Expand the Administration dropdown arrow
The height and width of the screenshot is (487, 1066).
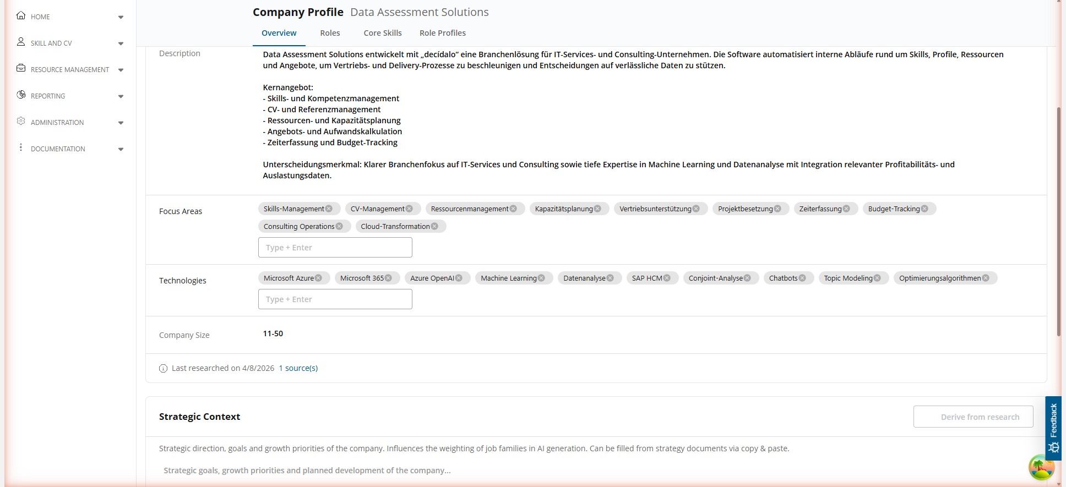(121, 123)
